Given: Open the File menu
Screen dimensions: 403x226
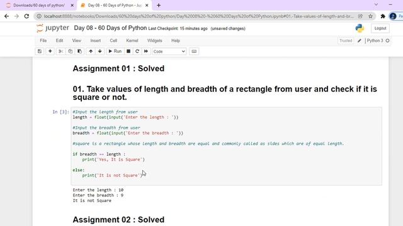Looking at the screenshot, I should tap(43, 40).
